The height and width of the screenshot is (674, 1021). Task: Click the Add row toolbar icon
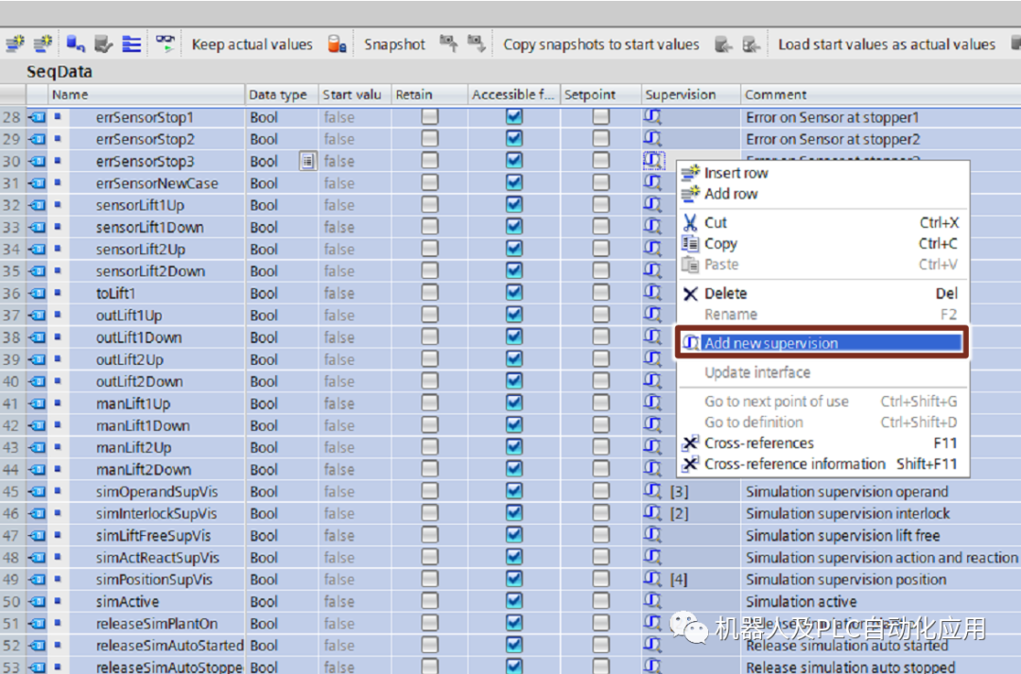point(43,43)
